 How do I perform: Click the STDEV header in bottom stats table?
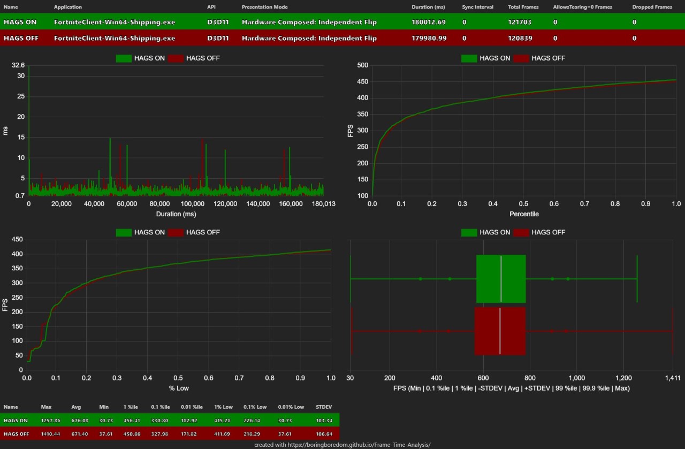coord(324,407)
